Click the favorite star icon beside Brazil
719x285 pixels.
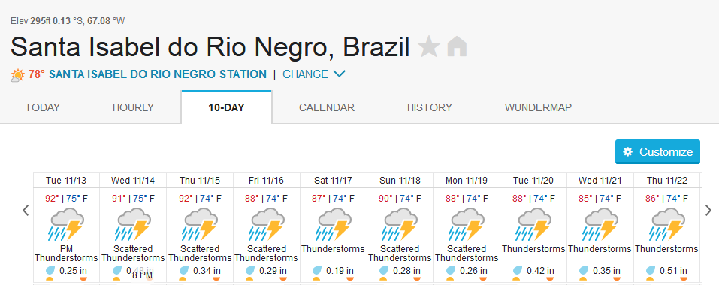[429, 46]
